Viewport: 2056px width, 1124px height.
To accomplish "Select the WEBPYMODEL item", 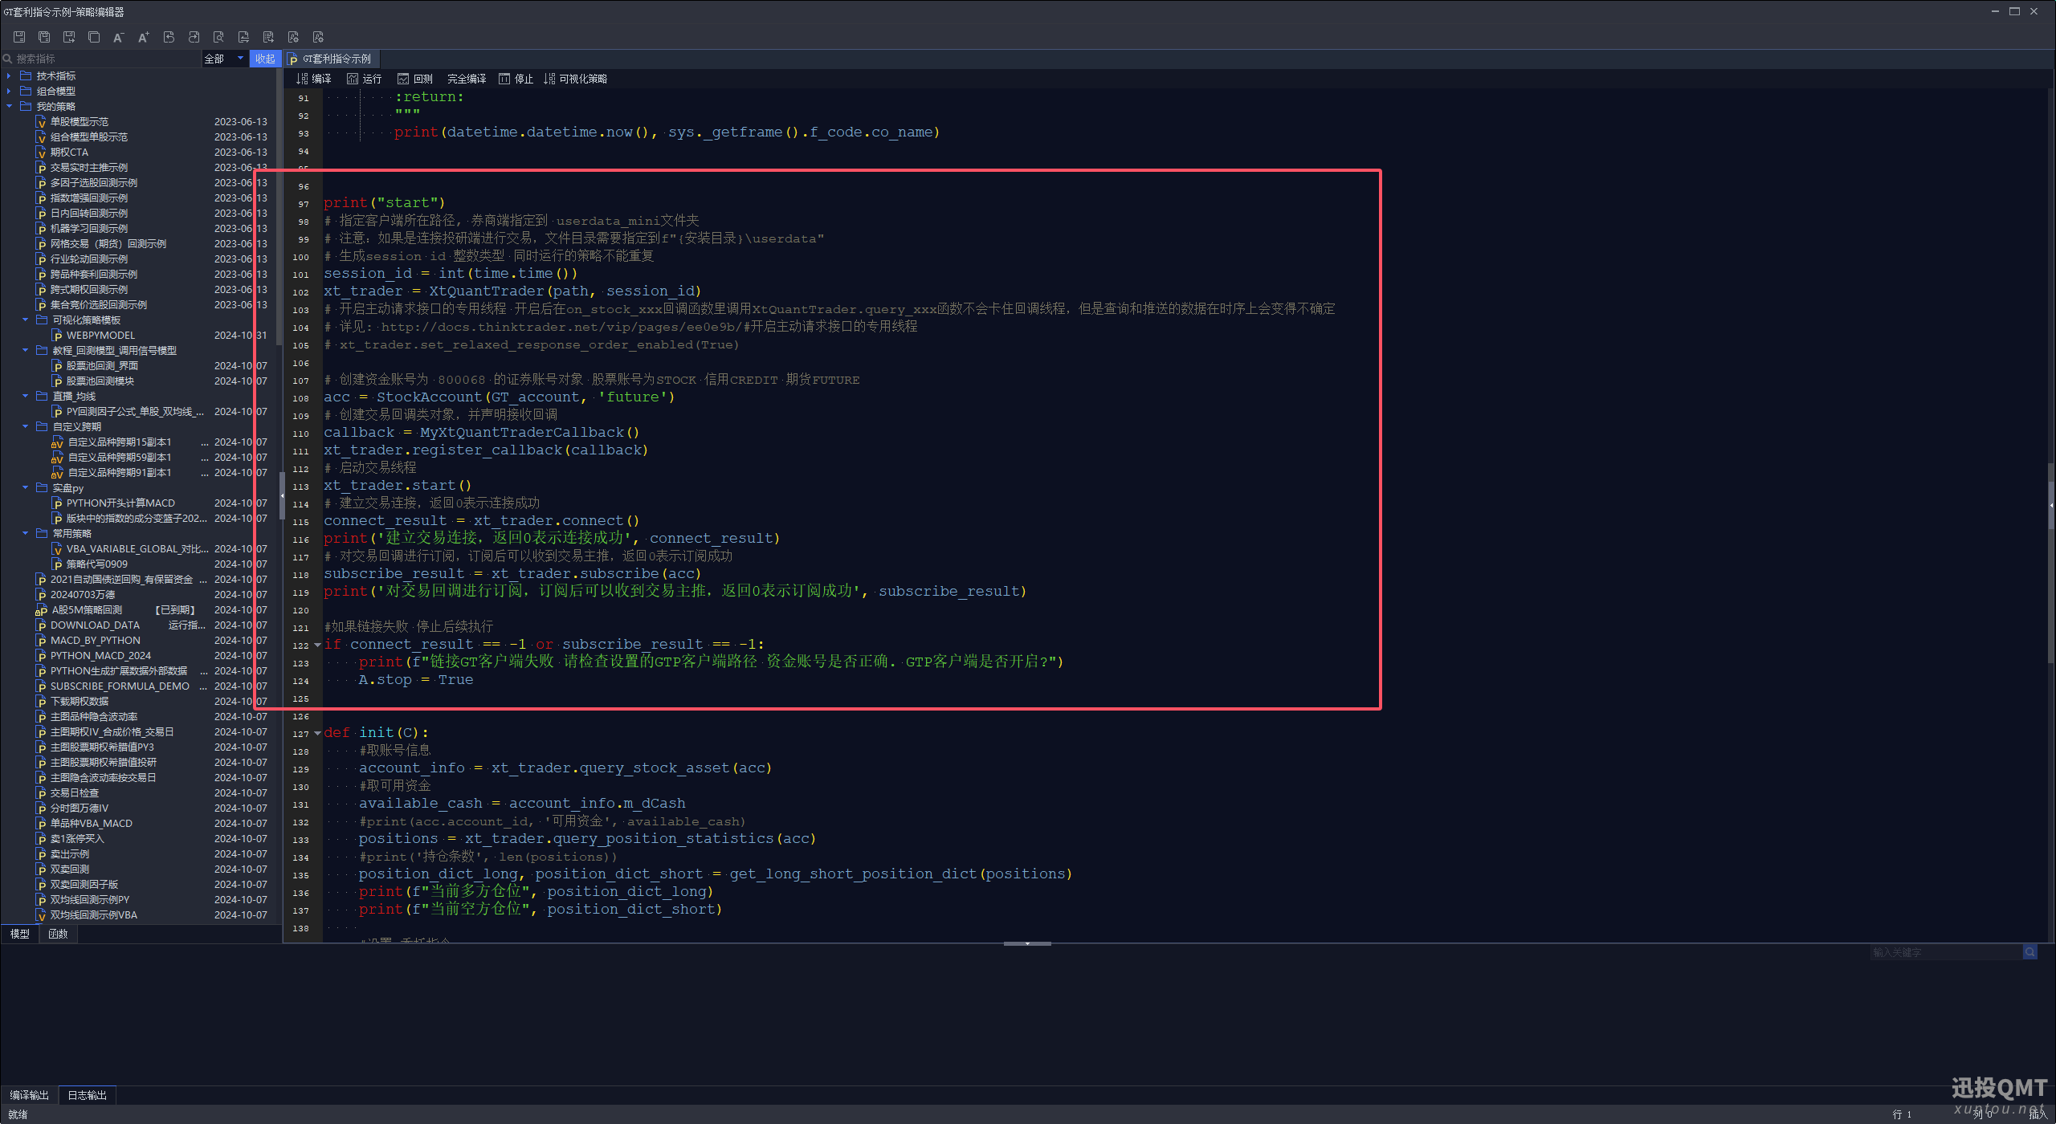I will pyautogui.click(x=100, y=336).
